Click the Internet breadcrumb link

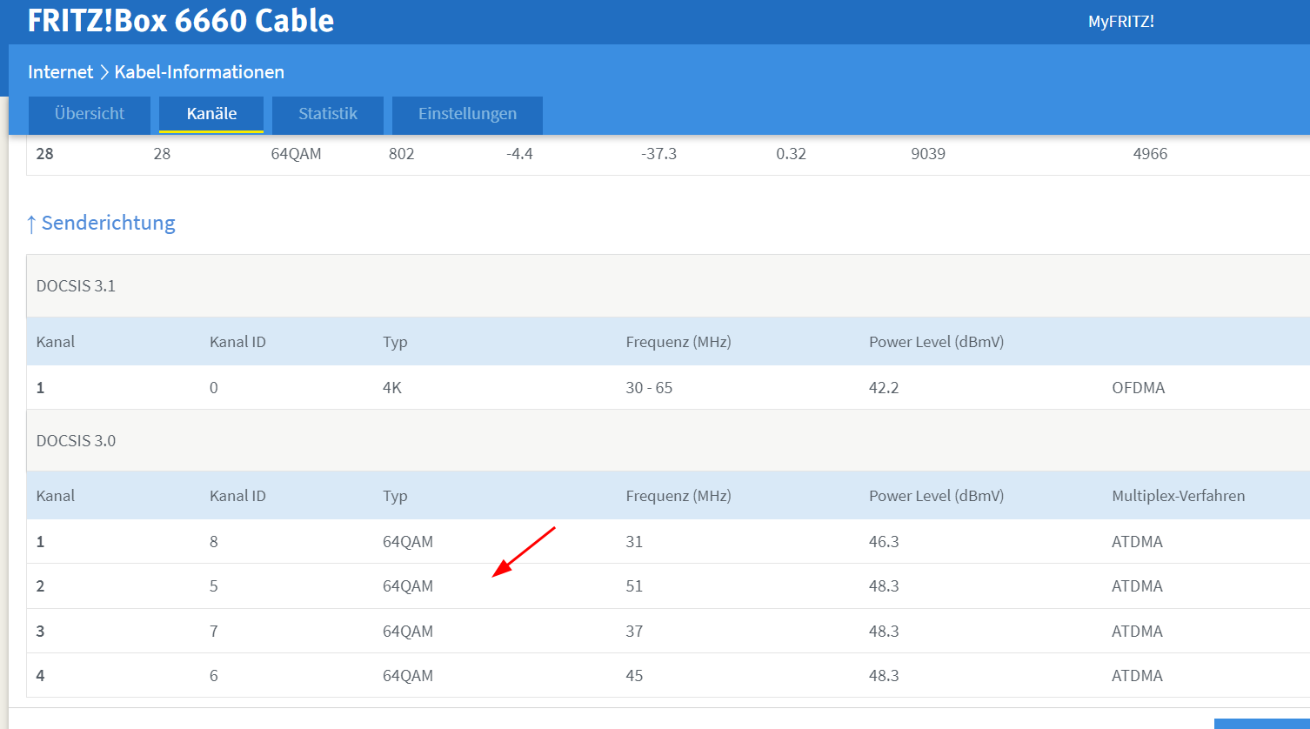[60, 72]
